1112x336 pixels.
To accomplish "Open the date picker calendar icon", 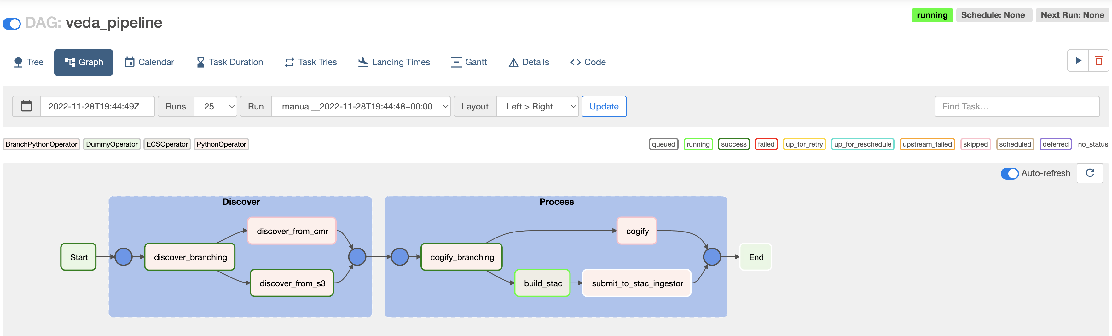I will pos(26,106).
